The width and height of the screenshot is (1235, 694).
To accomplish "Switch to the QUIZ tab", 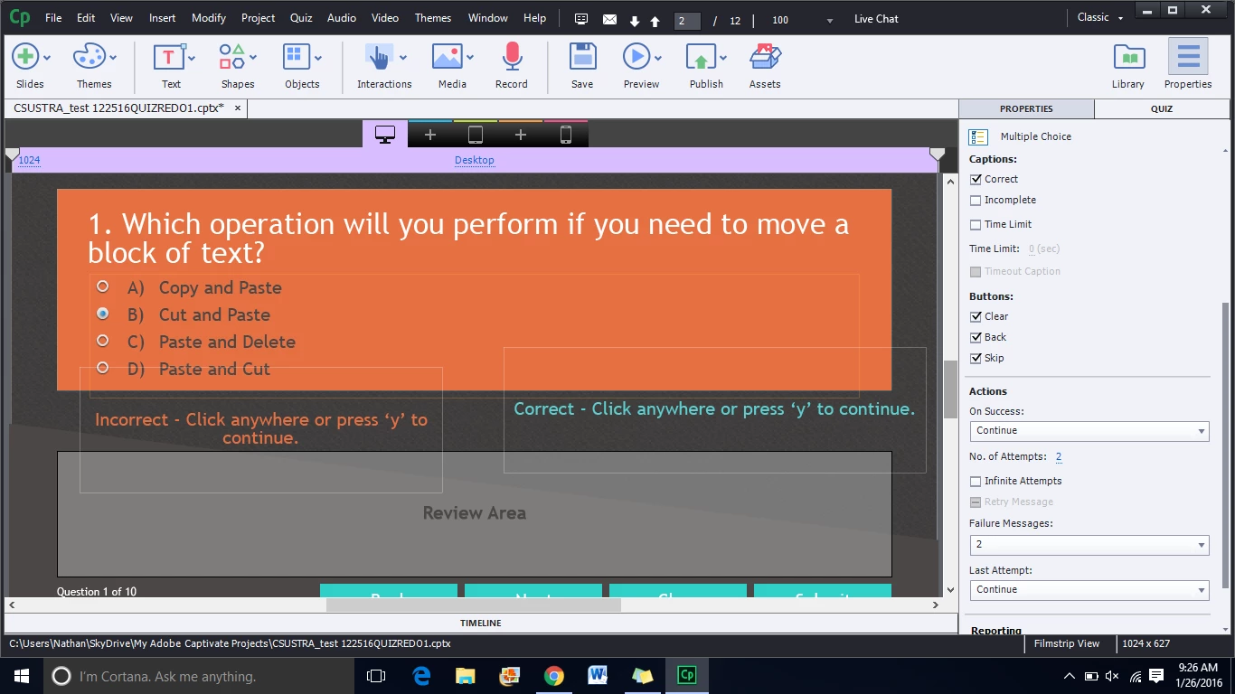I will point(1162,108).
